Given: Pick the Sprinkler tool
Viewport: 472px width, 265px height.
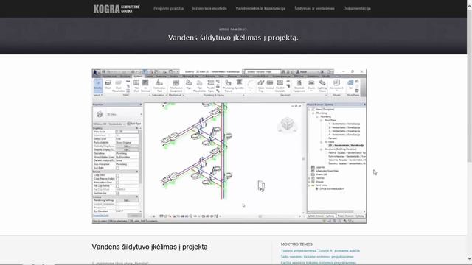Looking at the screenshot, I should [x=239, y=85].
